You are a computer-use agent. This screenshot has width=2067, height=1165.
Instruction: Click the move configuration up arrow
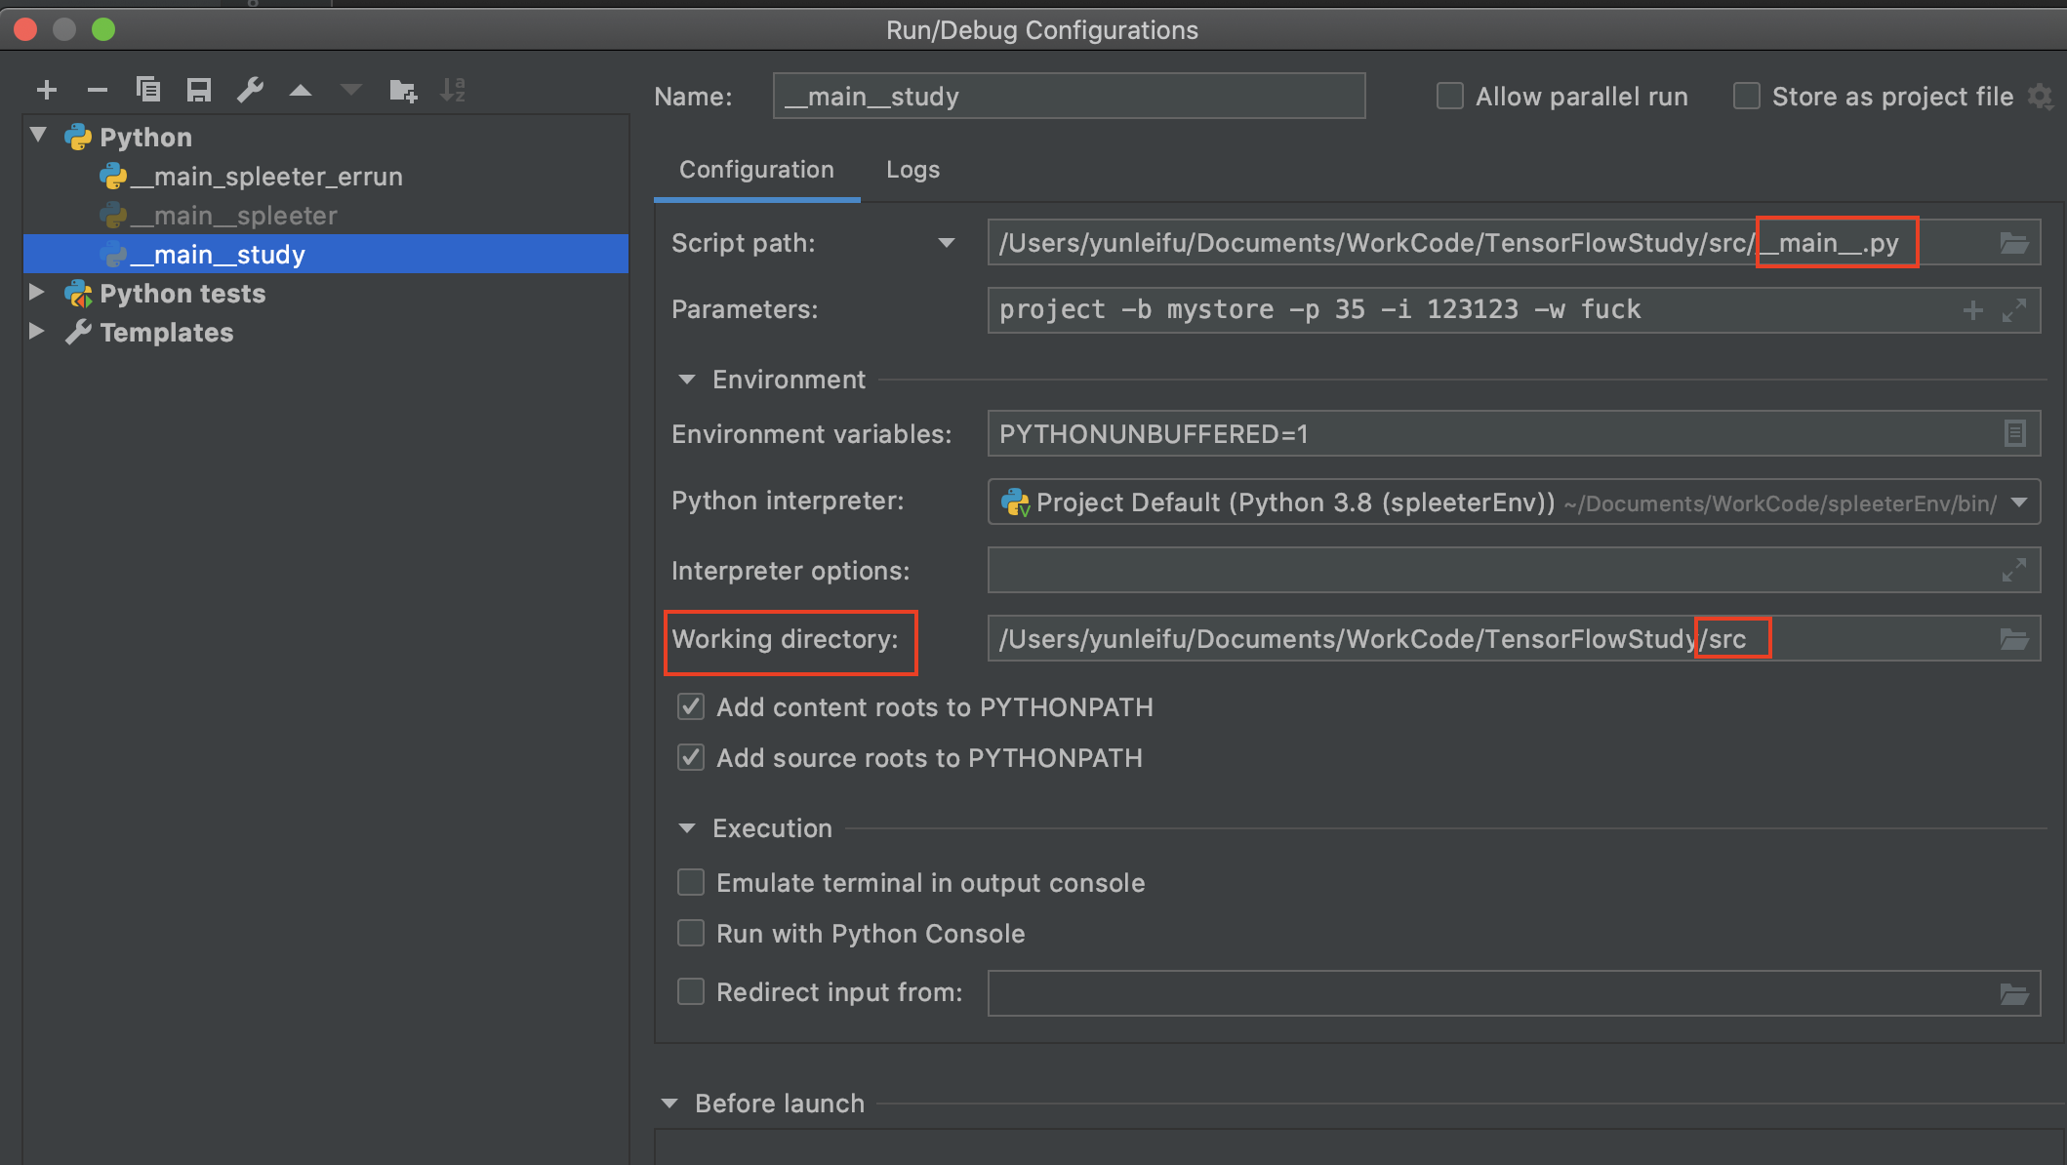pyautogui.click(x=301, y=91)
